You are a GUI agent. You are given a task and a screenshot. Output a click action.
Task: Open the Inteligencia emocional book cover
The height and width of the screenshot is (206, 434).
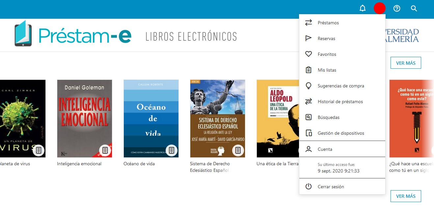tap(85, 119)
